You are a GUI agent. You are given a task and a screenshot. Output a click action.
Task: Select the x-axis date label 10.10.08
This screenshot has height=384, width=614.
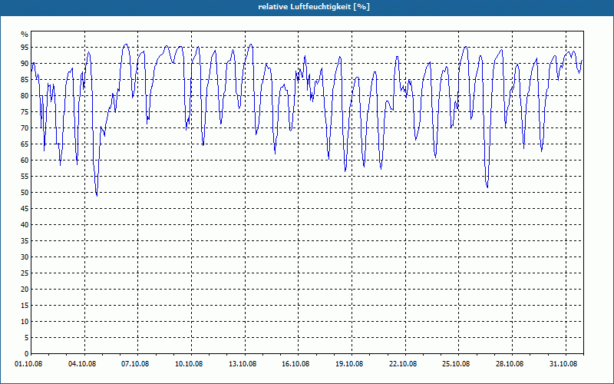pyautogui.click(x=189, y=363)
